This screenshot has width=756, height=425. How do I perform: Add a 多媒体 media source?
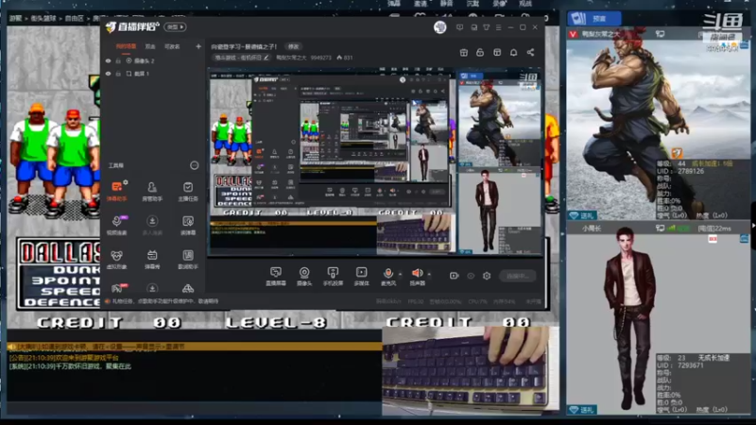pyautogui.click(x=362, y=276)
